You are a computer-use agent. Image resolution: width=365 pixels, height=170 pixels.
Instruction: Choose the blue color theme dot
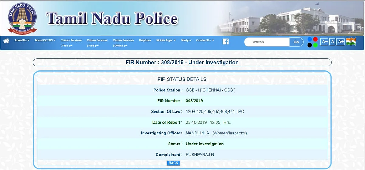(310, 39)
